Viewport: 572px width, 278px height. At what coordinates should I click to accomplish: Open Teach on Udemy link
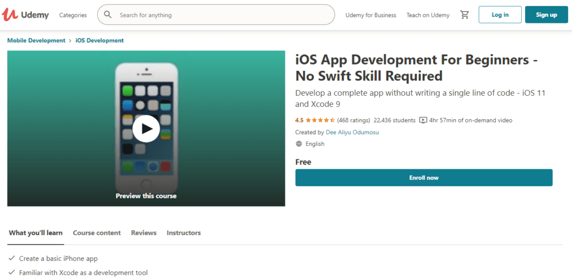(428, 15)
